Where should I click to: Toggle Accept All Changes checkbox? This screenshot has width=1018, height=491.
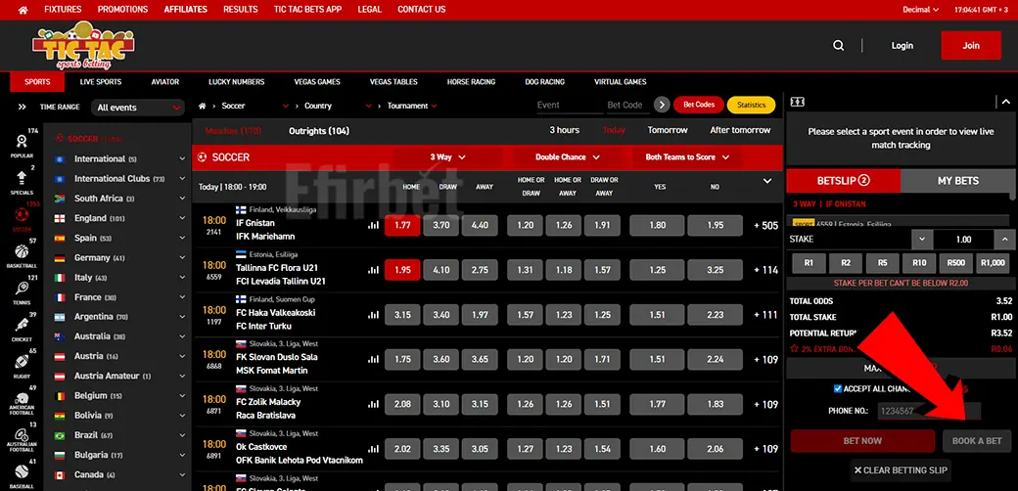click(838, 388)
